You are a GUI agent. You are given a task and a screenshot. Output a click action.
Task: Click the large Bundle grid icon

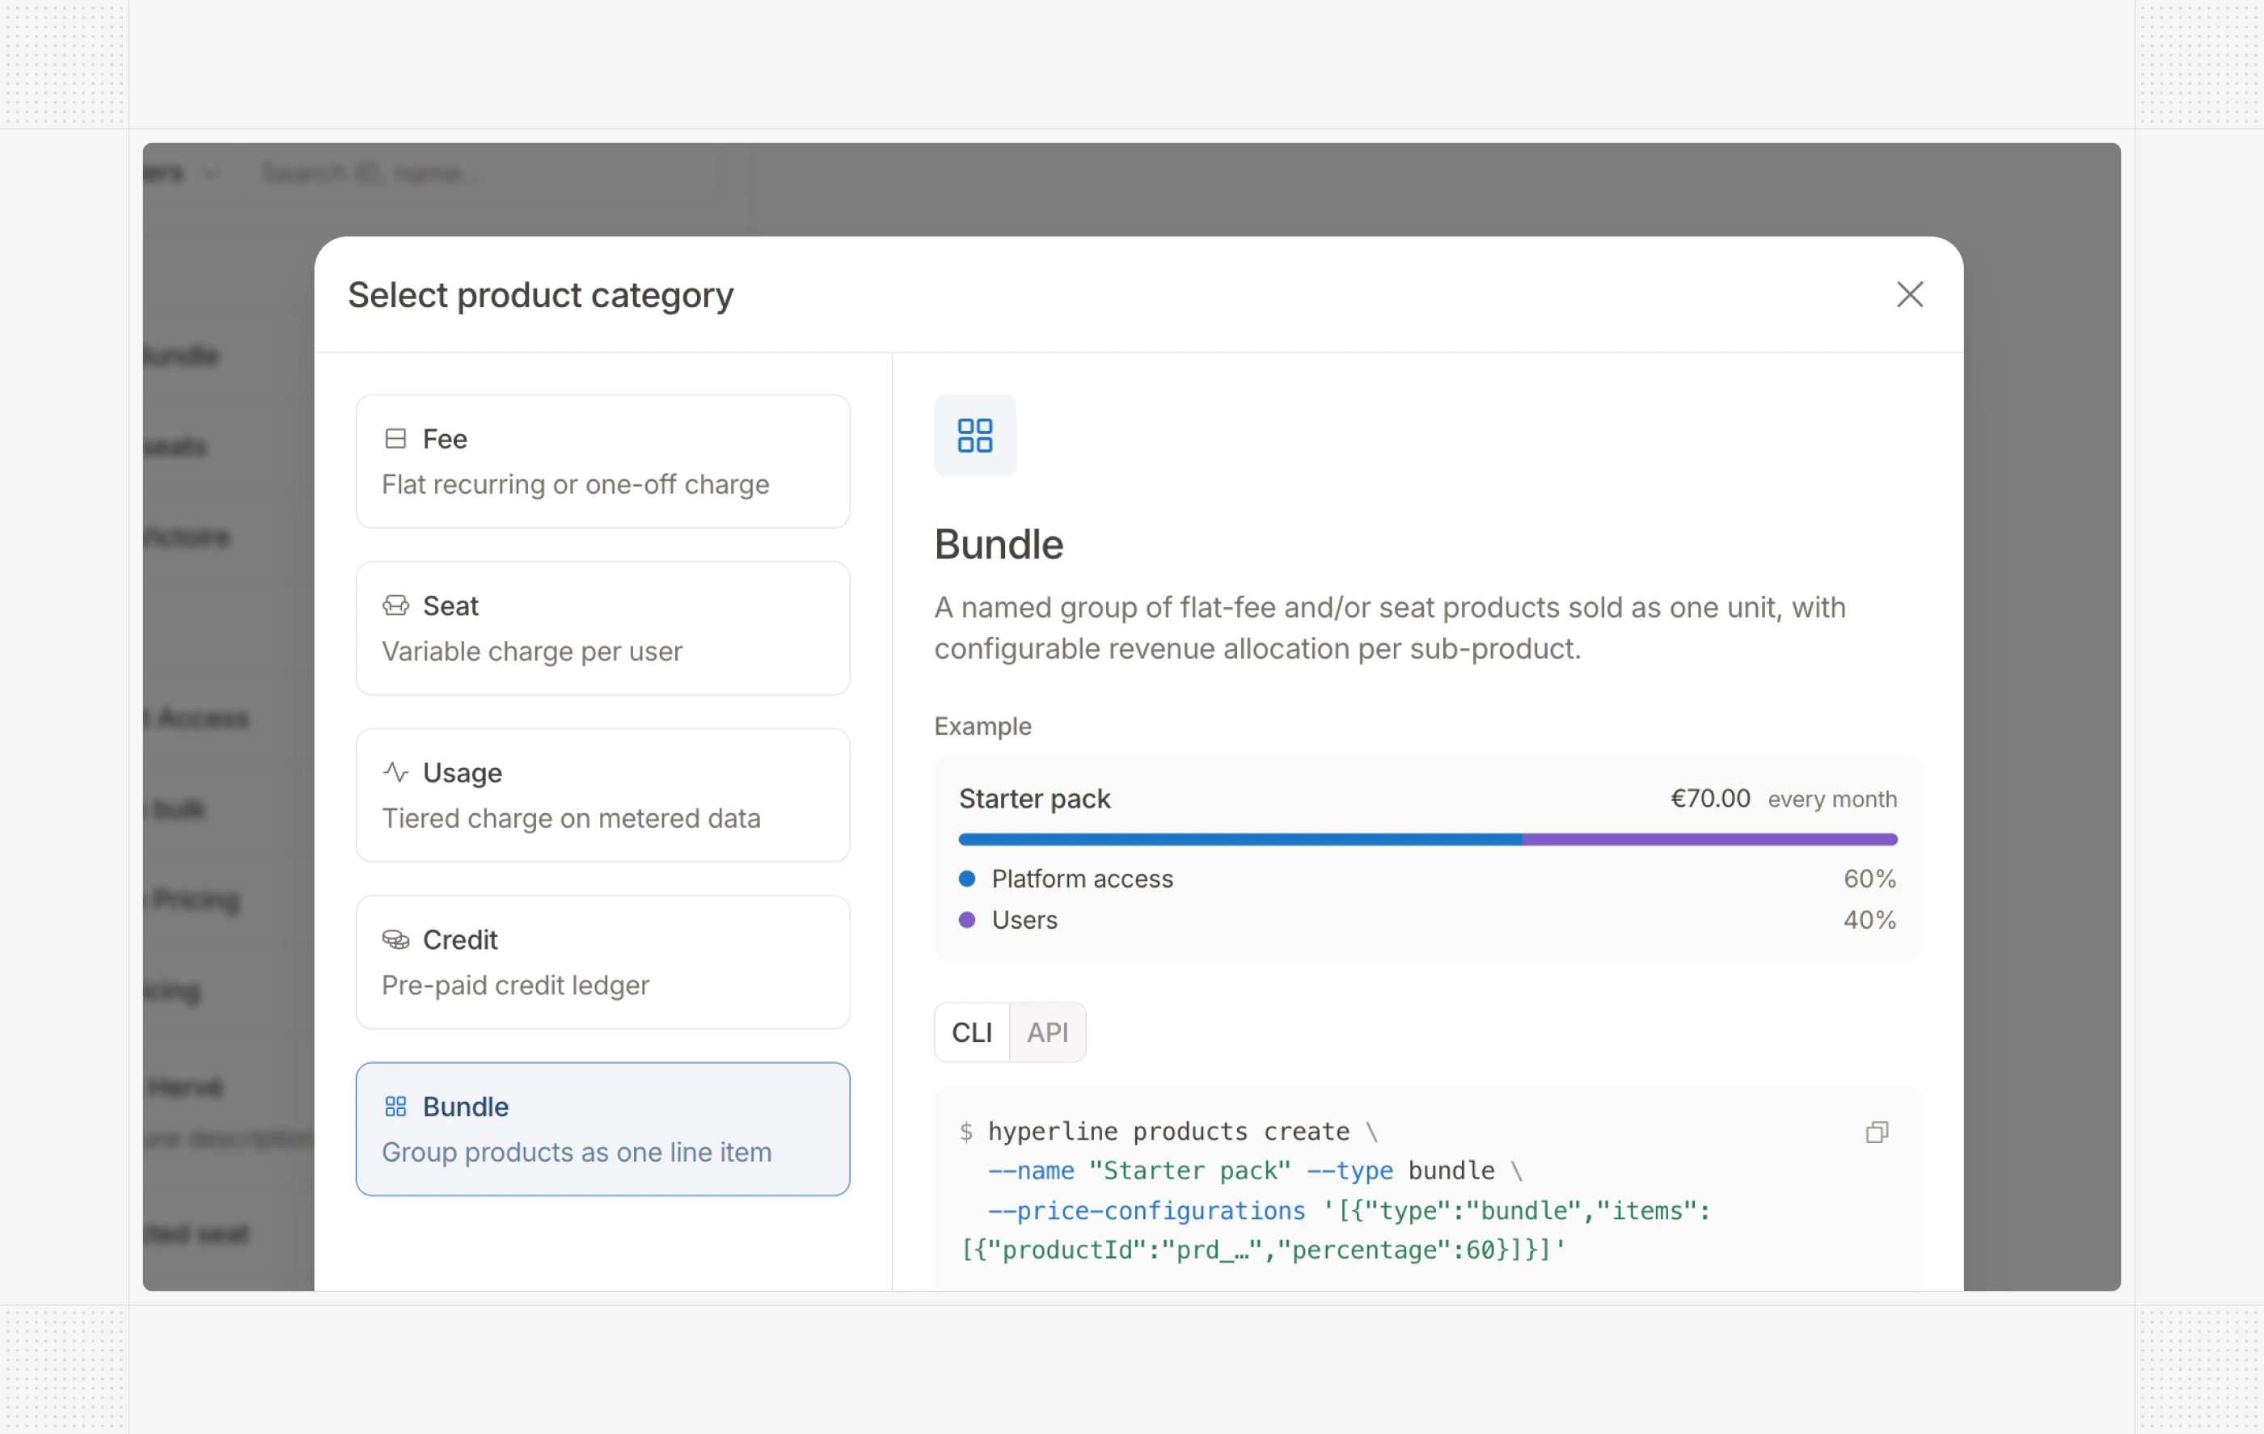pos(975,435)
